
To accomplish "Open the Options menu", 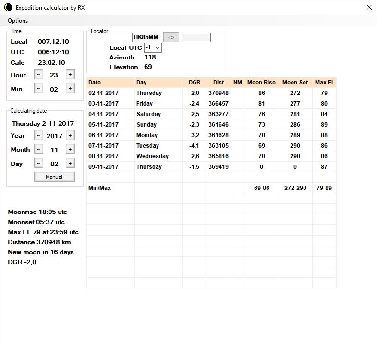I will coord(18,21).
